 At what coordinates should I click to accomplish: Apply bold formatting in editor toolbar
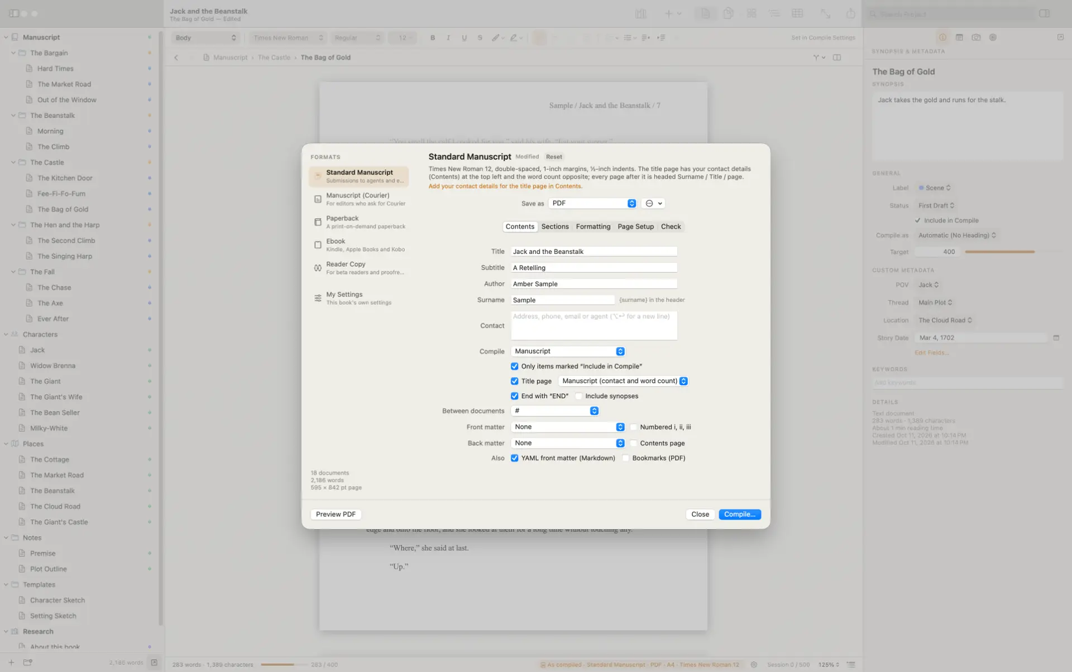[x=432, y=37]
